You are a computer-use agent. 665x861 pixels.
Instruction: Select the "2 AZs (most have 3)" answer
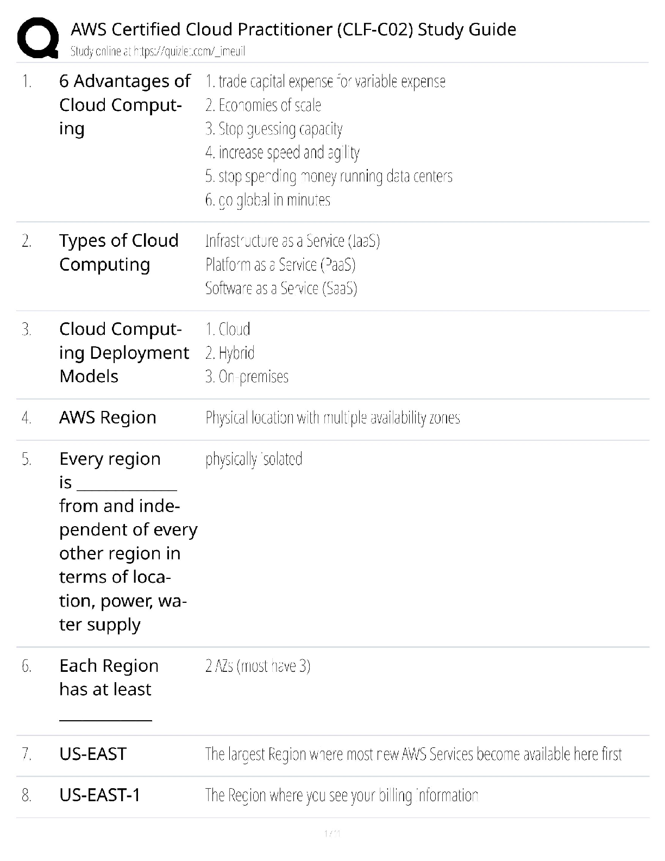coord(258,666)
